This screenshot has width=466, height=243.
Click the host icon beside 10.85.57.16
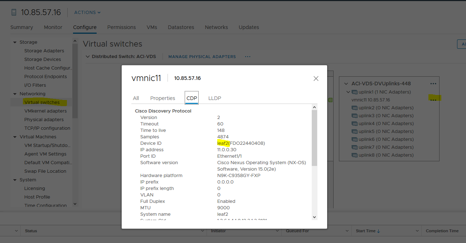(x=14, y=12)
